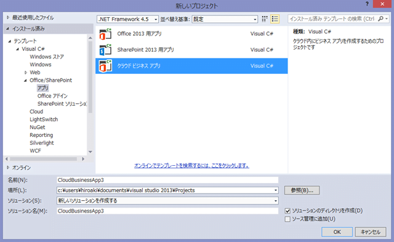Enable 'ソース管理に追加' checkbox
Viewport: 394px width, 242px height.
[x=287, y=219]
